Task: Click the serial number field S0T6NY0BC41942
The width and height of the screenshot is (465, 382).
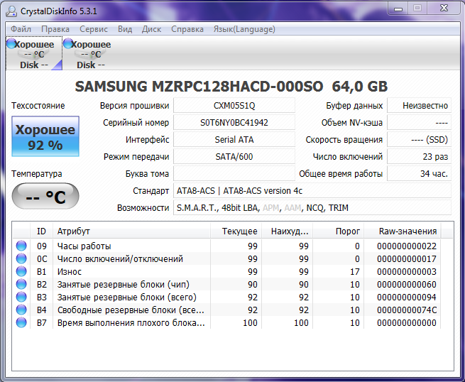Action: [234, 123]
